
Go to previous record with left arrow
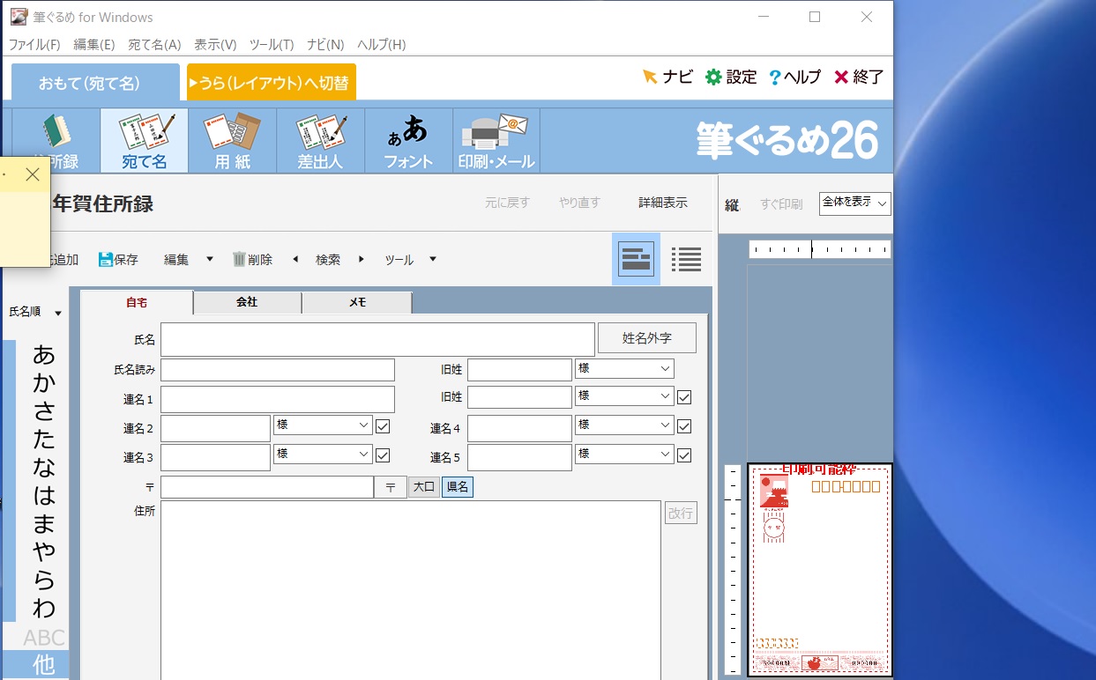click(x=295, y=259)
